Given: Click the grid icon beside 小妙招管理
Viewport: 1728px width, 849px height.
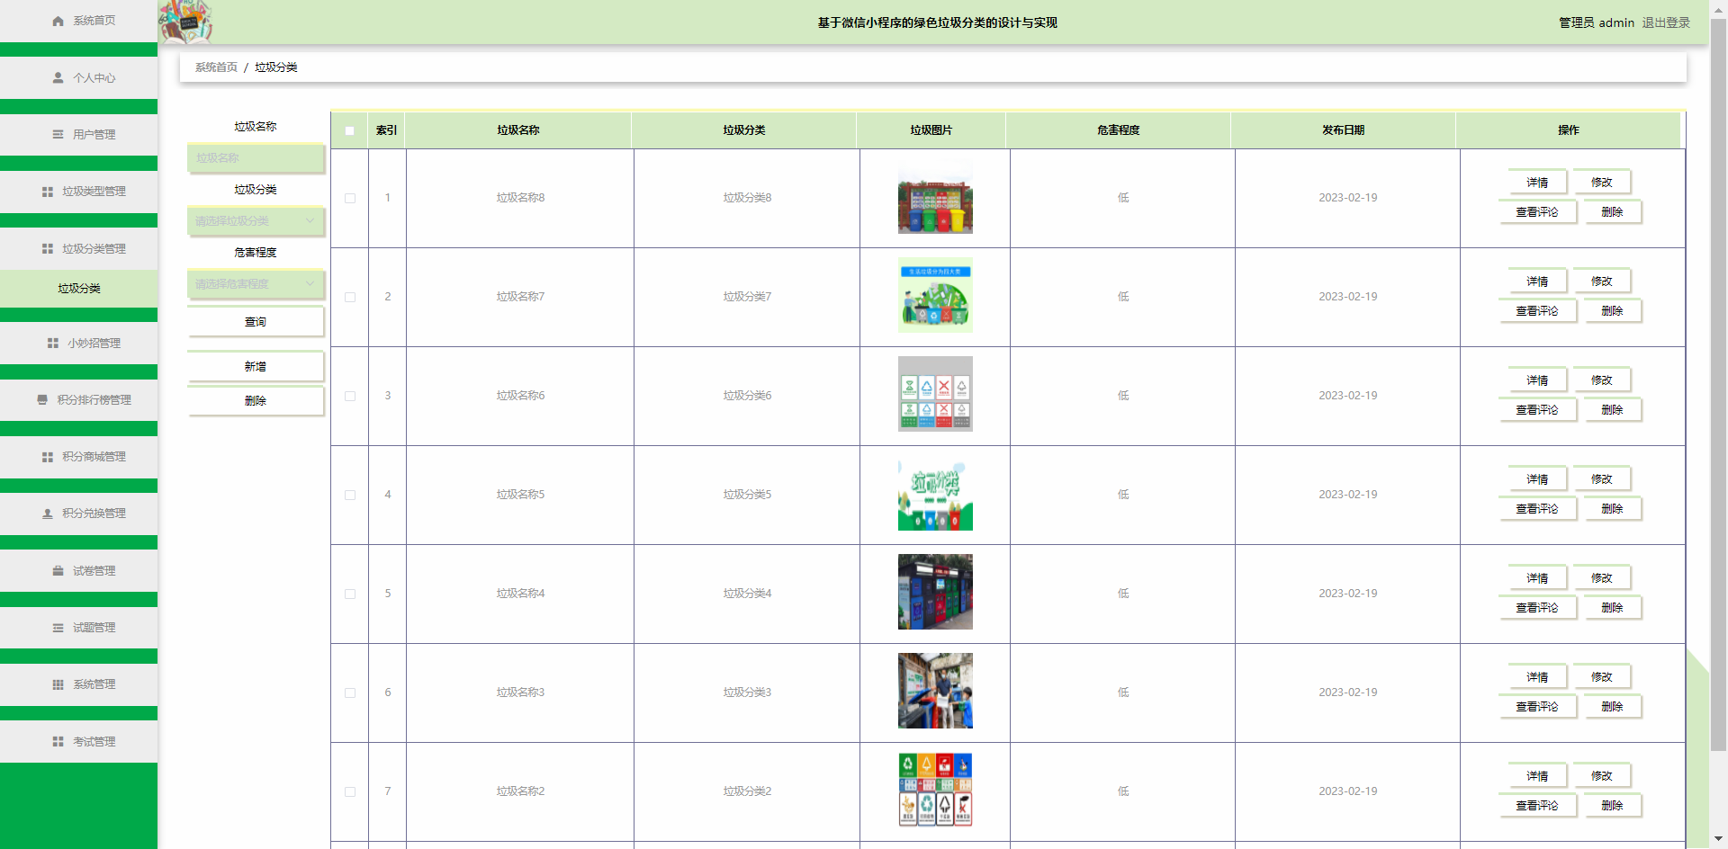Looking at the screenshot, I should click(53, 344).
